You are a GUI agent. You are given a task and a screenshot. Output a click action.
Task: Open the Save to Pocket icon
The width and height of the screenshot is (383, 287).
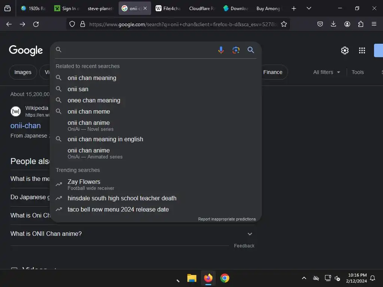(320, 24)
